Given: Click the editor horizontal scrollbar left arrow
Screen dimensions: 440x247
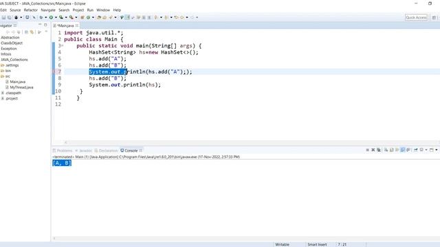Looking at the screenshot, I should coord(66,142).
